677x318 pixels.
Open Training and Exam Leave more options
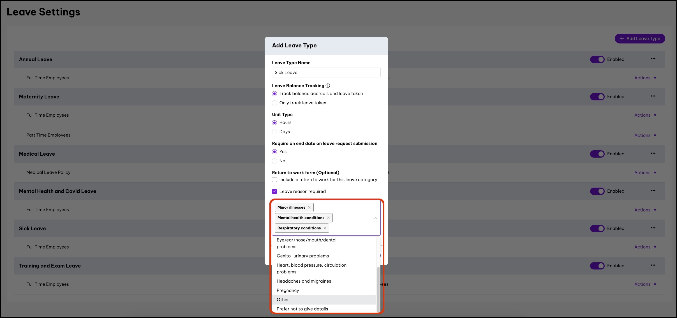[x=653, y=265]
